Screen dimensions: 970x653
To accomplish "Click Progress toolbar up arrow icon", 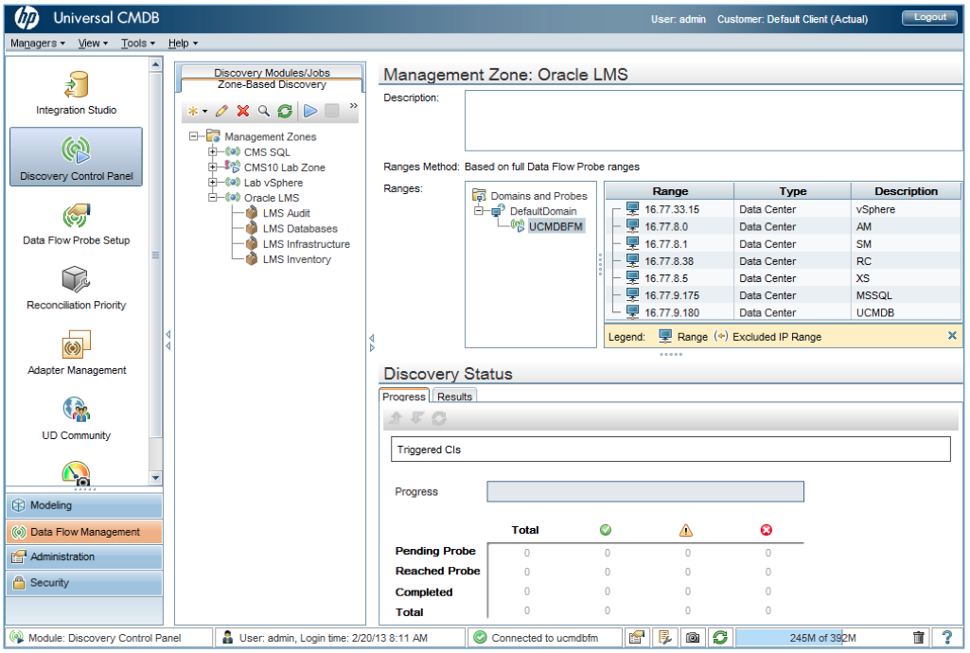I will click(396, 418).
